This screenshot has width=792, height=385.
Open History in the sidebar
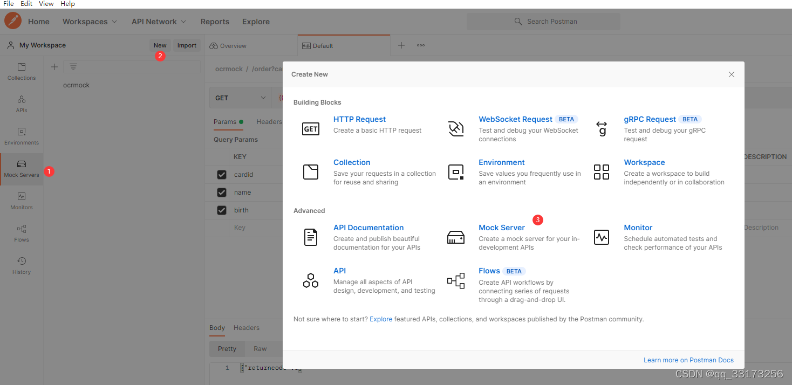(x=22, y=266)
